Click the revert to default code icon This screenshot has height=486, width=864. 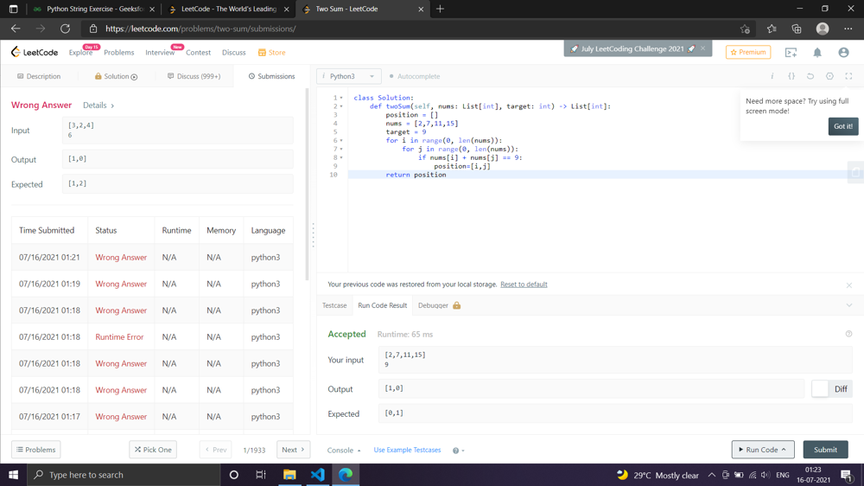tap(810, 76)
